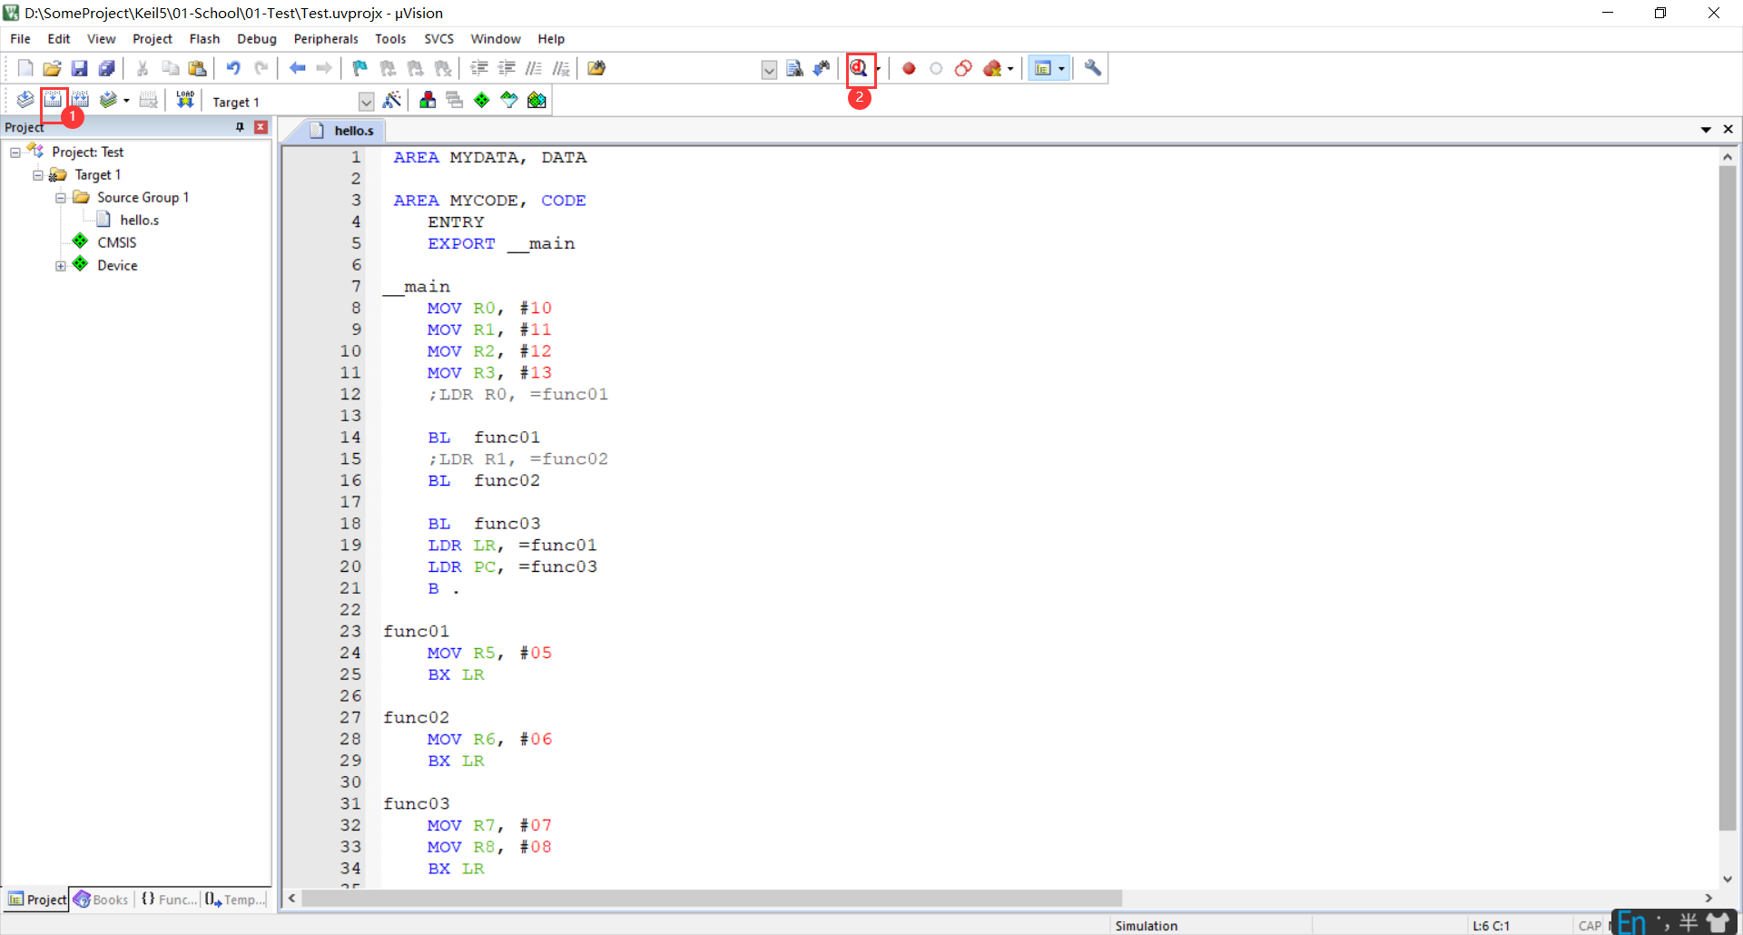Open Select Software Packs icon
This screenshot has height=935, width=1743.
pos(508,100)
